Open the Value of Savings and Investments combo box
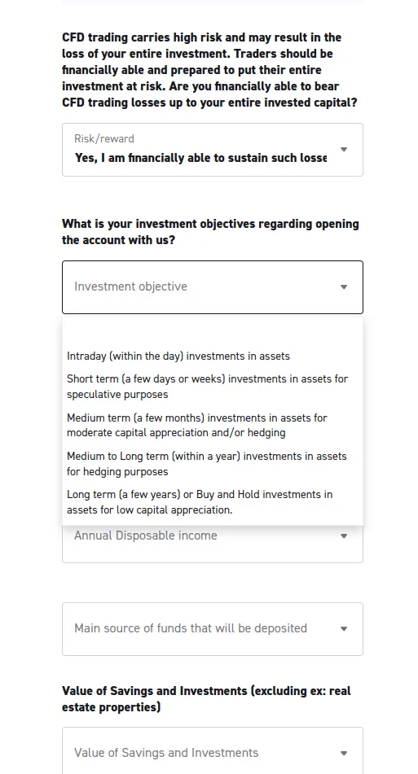The image size is (418, 774). 213,750
